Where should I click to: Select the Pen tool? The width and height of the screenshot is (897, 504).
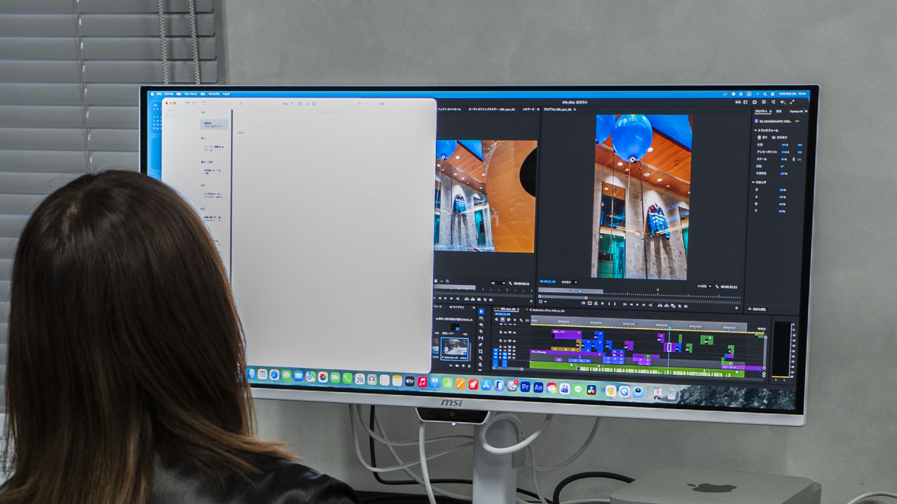pyautogui.click(x=480, y=344)
